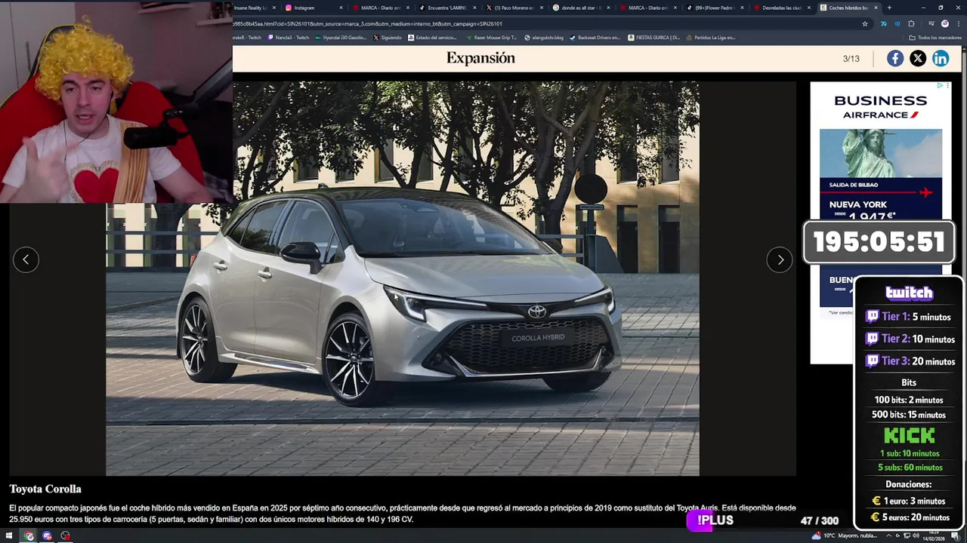Click the !PLUS purple badge
The image size is (967, 543).
pyautogui.click(x=710, y=520)
